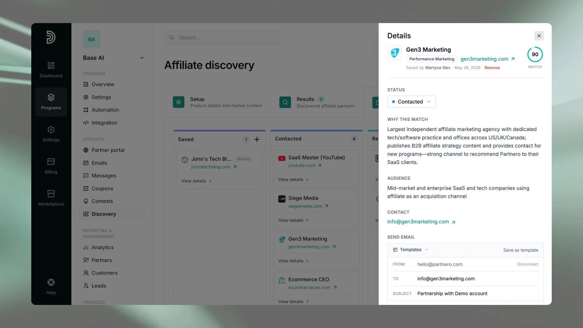View details of Siege Media card

coord(293,220)
